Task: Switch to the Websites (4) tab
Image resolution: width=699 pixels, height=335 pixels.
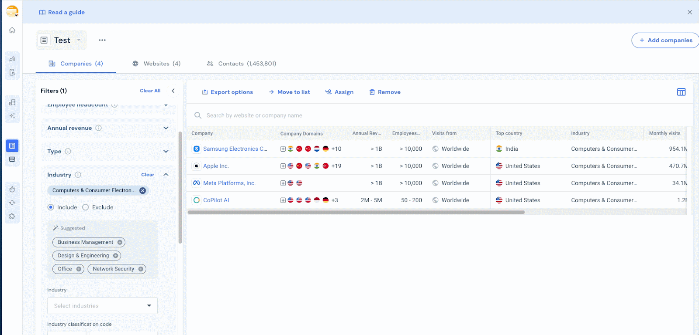Action: click(156, 64)
